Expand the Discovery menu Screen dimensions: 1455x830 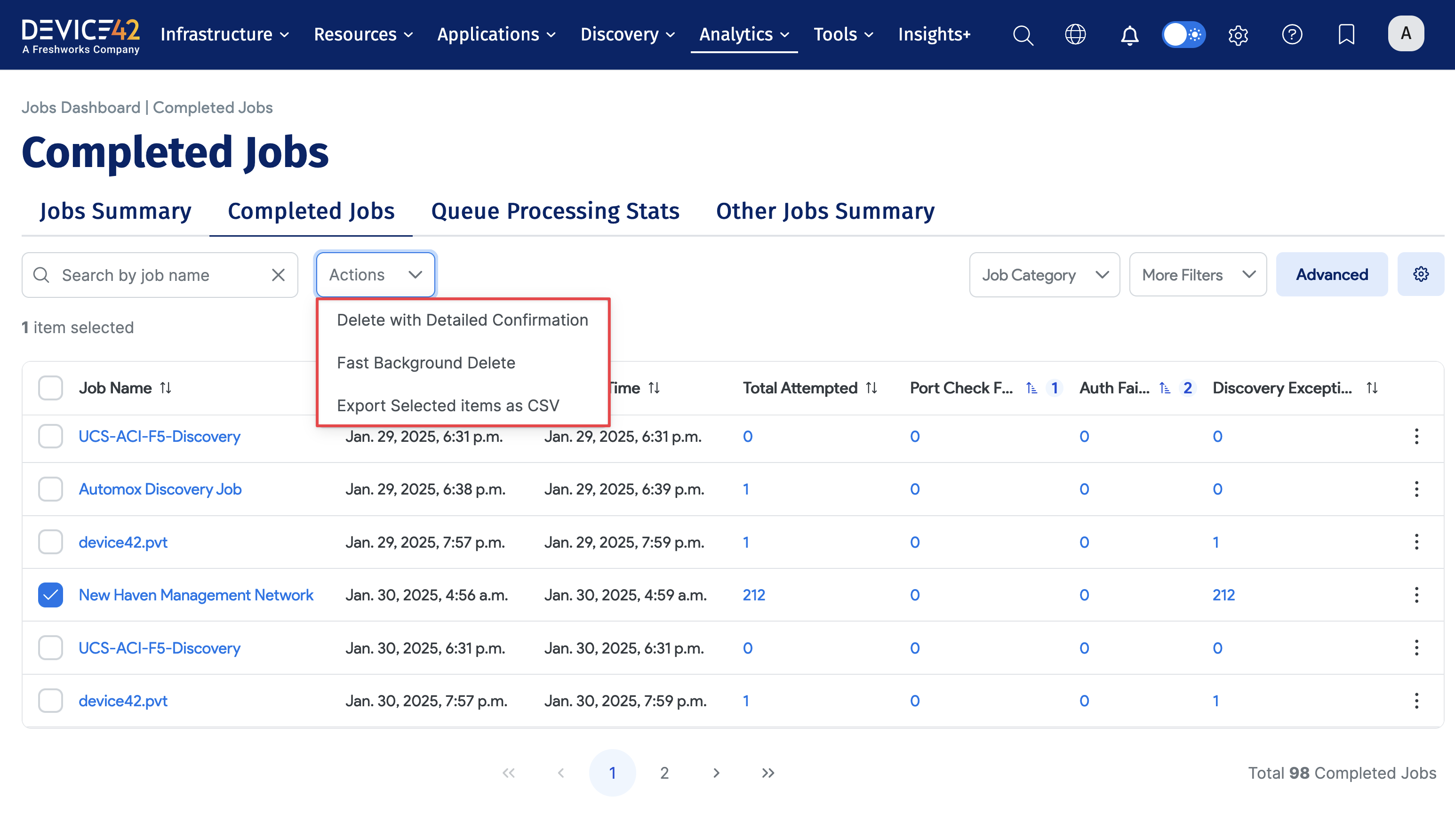click(x=627, y=35)
